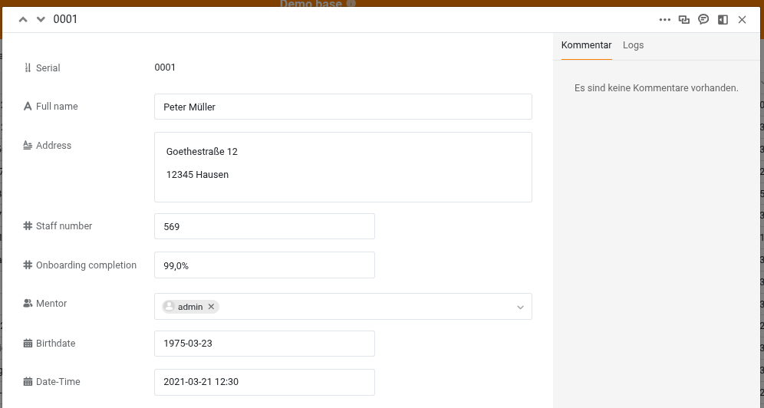
Task: Click the 0001 row title in header
Action: (x=65, y=20)
